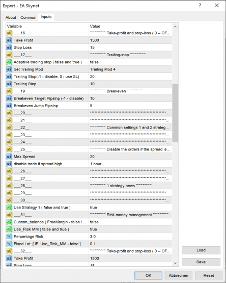Click the boolean icon for Use Strategy 1
Viewport: 226px width, 283px height.
[x=9, y=208]
